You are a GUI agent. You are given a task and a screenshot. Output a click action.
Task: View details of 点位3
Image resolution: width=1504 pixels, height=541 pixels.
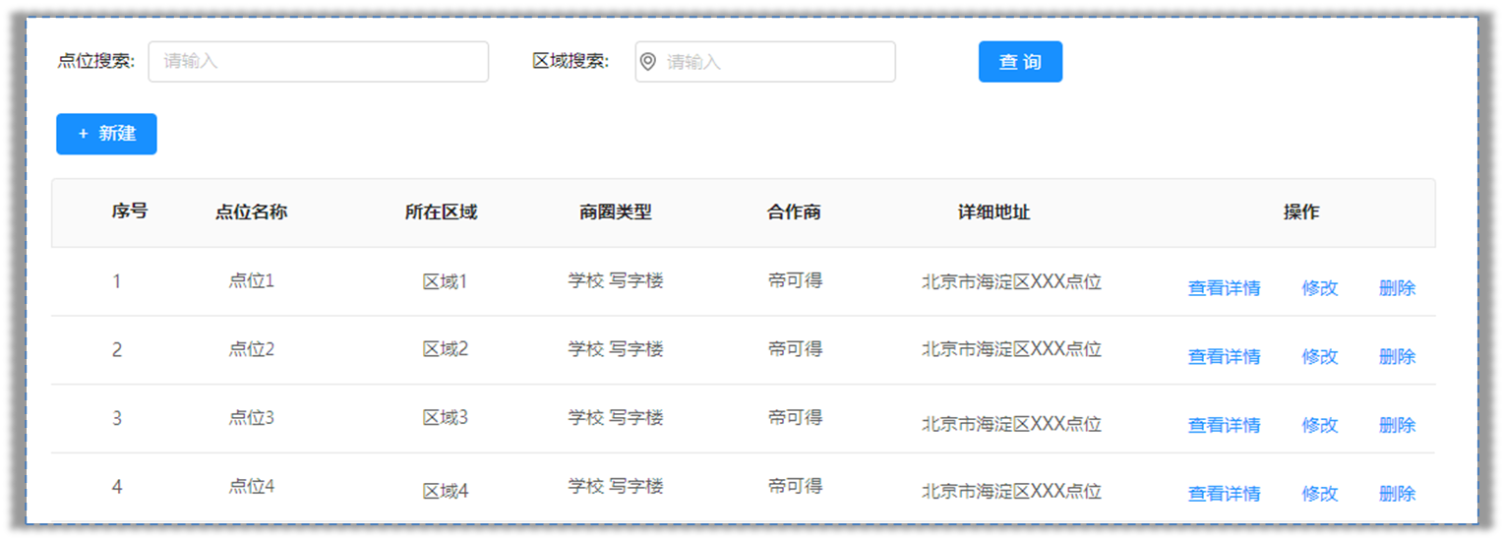1224,425
